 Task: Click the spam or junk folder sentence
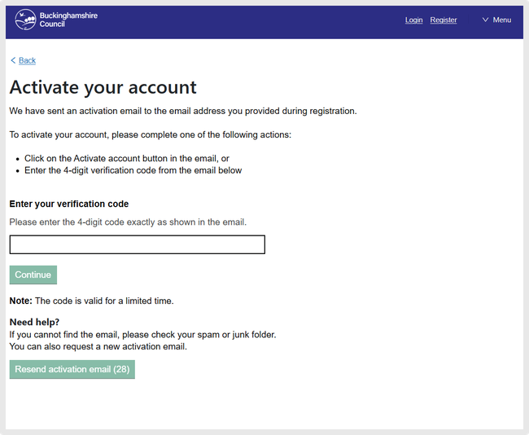[142, 335]
